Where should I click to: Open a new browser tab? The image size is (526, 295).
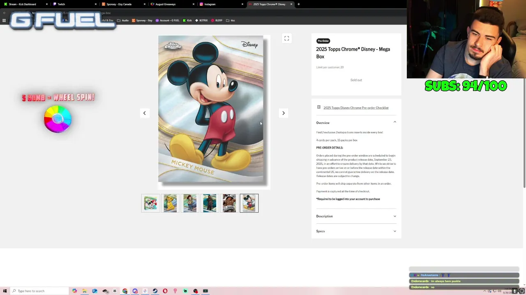click(298, 4)
